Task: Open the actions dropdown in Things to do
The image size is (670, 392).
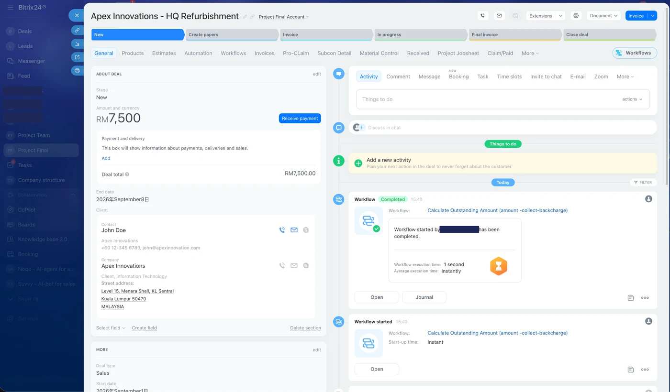Action: click(632, 99)
